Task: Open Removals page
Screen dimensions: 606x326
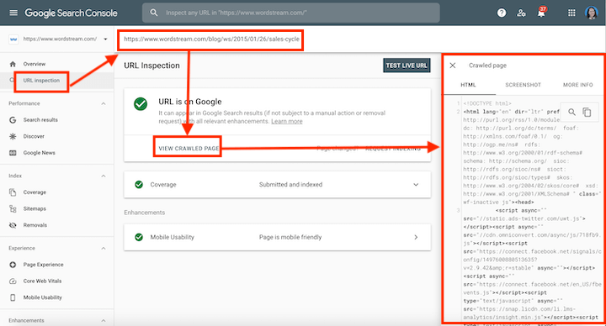Action: pos(35,225)
